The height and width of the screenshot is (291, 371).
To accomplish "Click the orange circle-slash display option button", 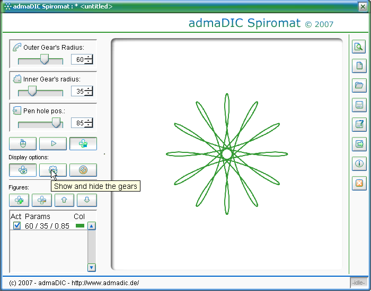I will click(83, 170).
